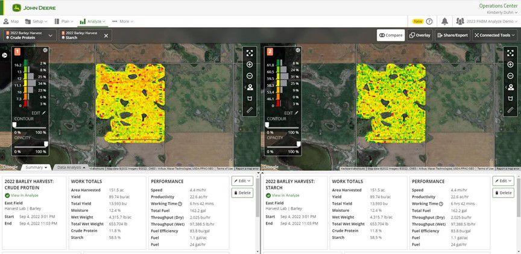521x254 pixels.
Task: Select the boundary draw tool on right map
Action: tap(510, 99)
